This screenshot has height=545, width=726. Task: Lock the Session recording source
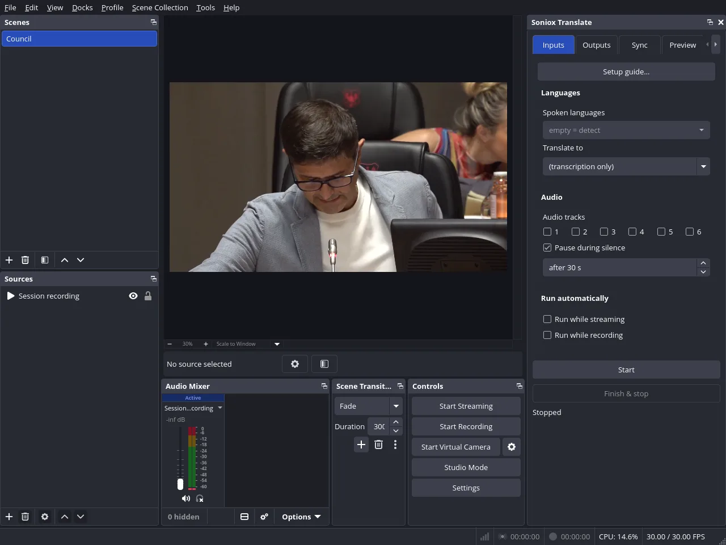click(148, 296)
